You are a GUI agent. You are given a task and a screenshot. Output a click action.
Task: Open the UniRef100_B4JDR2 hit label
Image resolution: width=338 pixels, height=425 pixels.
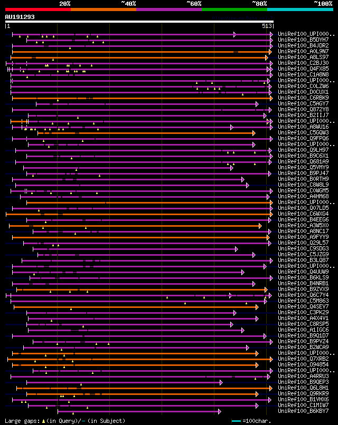(x=303, y=45)
